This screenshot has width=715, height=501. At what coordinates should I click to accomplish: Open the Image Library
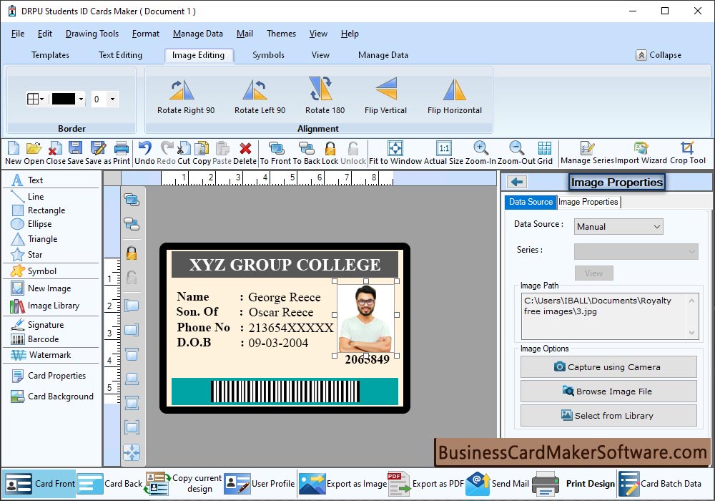point(44,306)
